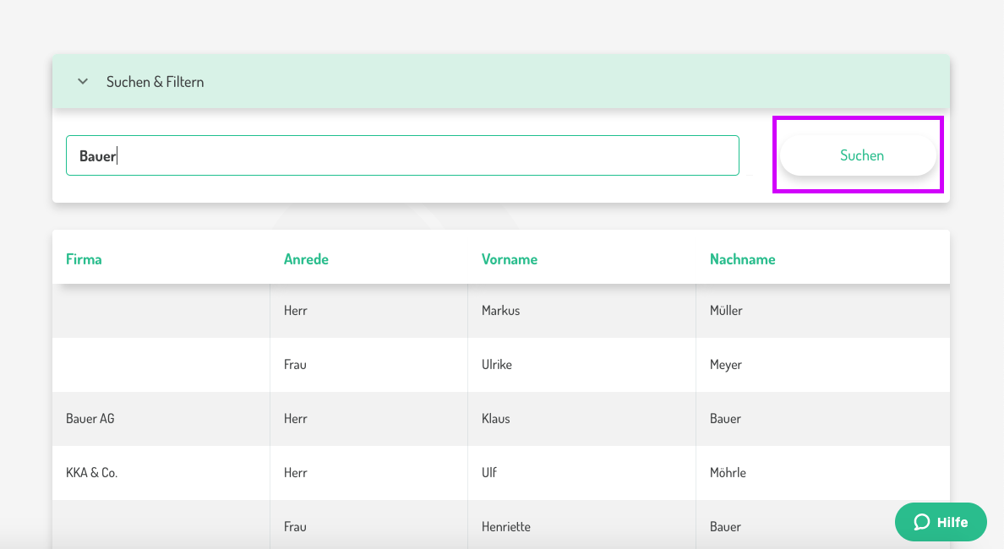Focus the search field containing Bauer
Image resolution: width=1004 pixels, height=549 pixels.
[x=402, y=155]
